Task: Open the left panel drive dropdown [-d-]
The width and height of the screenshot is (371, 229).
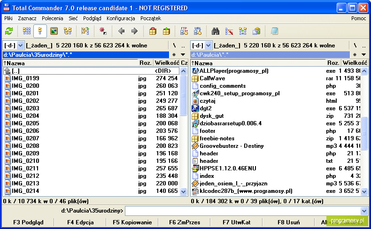Action: (20, 45)
